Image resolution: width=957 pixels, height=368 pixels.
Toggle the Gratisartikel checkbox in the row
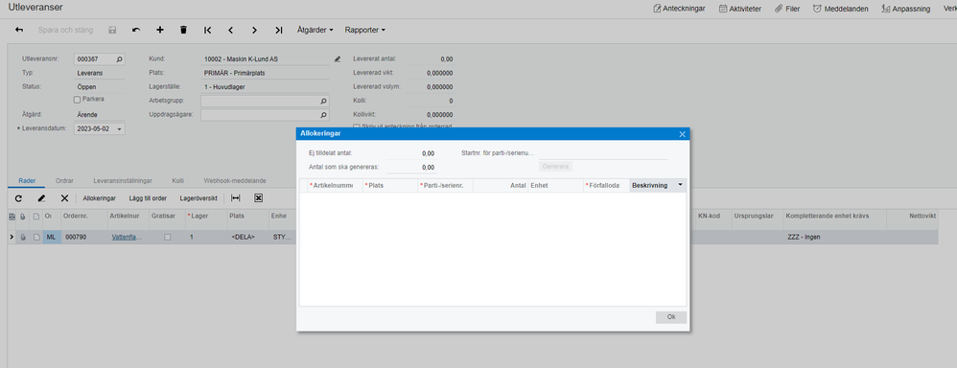167,237
